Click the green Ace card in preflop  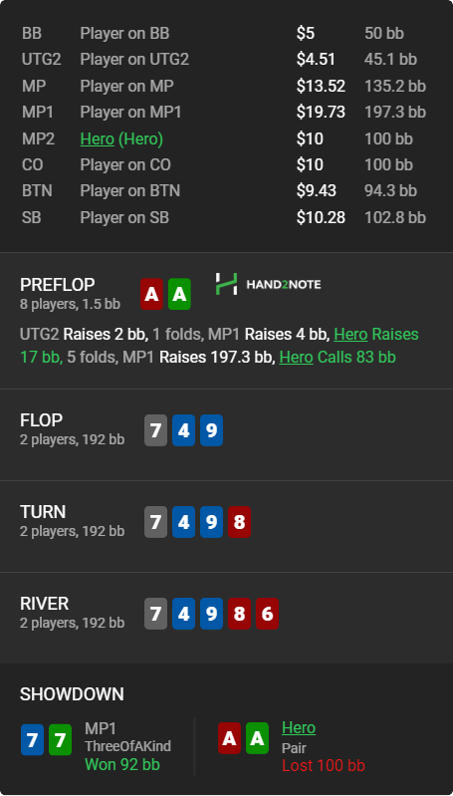[179, 294]
